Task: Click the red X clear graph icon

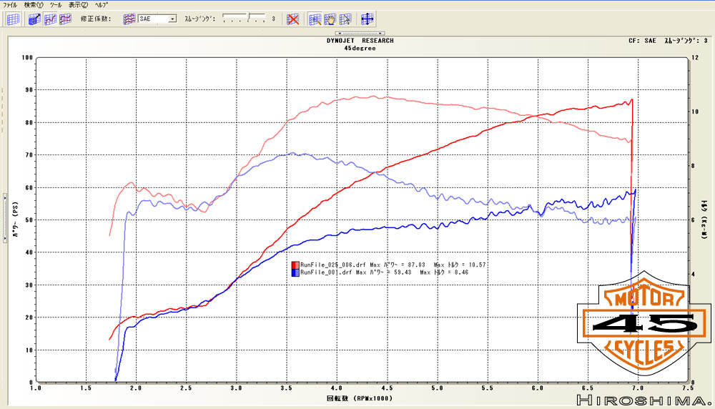Action: coord(292,19)
